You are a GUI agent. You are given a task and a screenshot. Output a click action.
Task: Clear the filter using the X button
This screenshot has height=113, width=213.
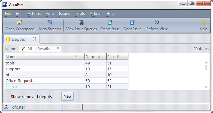point(58,48)
